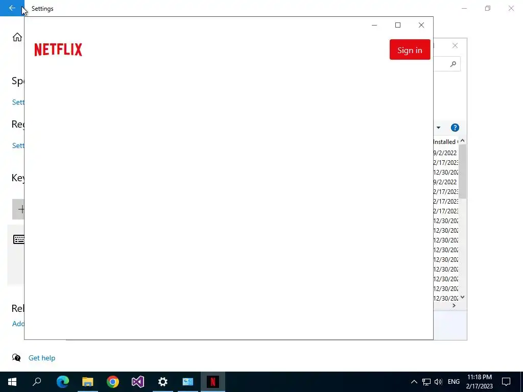Screen dimensions: 523x392
Task: Maximize the Netflix window
Action: 397,25
